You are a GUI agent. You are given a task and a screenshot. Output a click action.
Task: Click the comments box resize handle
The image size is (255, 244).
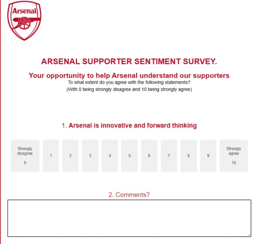point(249,235)
